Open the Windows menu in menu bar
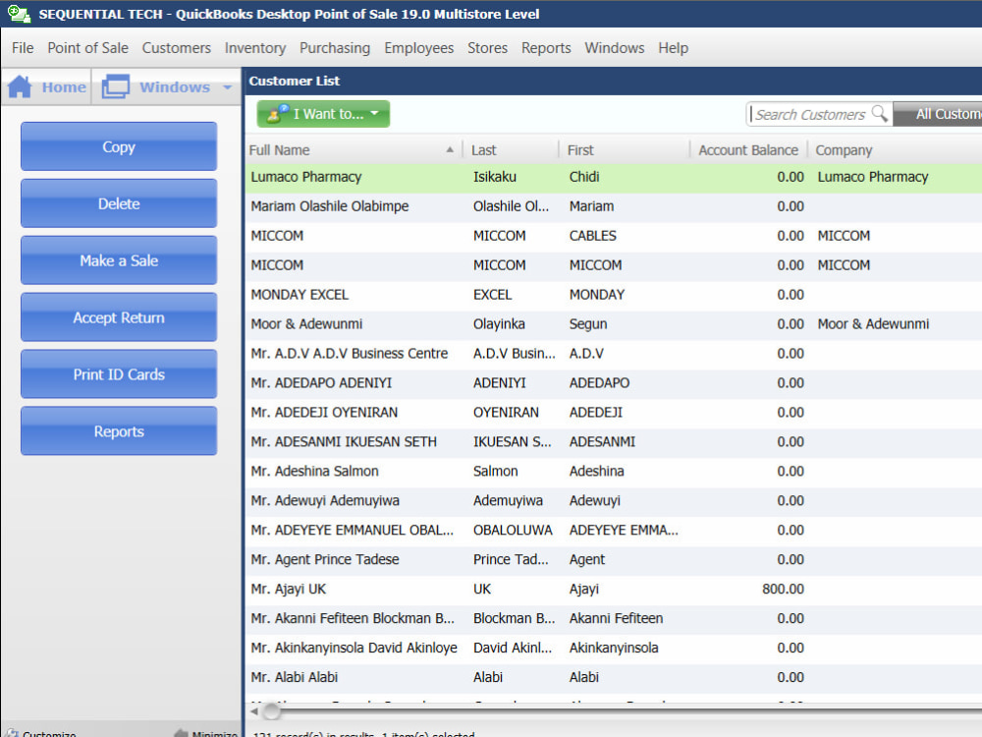Image resolution: width=982 pixels, height=737 pixels. coord(615,47)
